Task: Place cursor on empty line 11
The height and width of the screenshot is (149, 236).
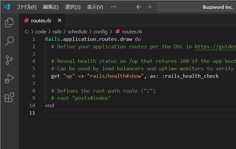Action: (x=141, y=113)
